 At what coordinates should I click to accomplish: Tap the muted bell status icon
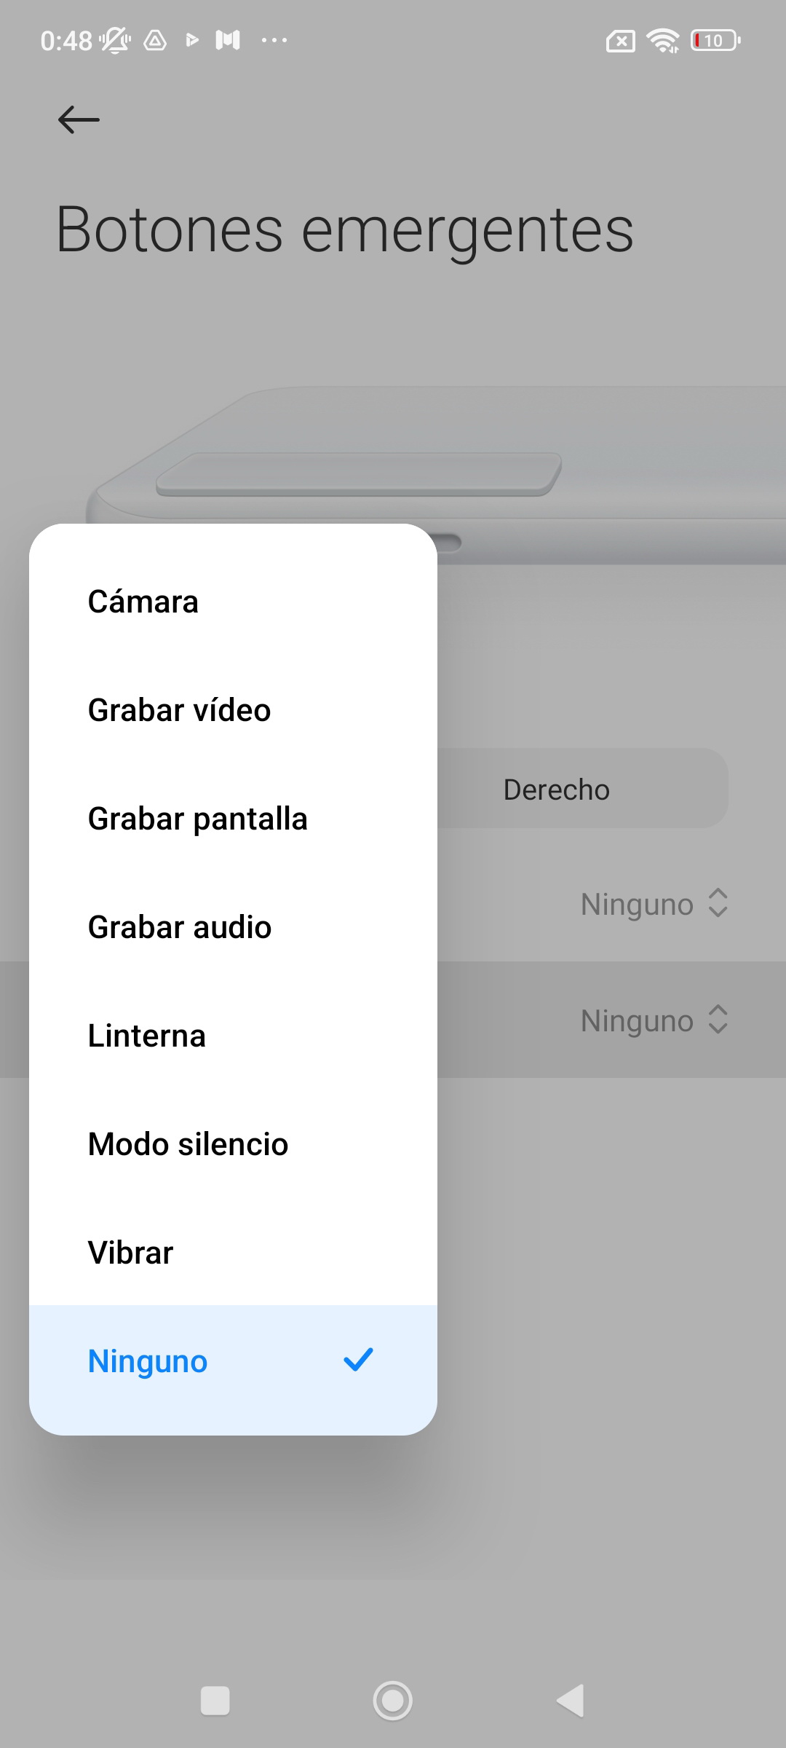(x=115, y=40)
